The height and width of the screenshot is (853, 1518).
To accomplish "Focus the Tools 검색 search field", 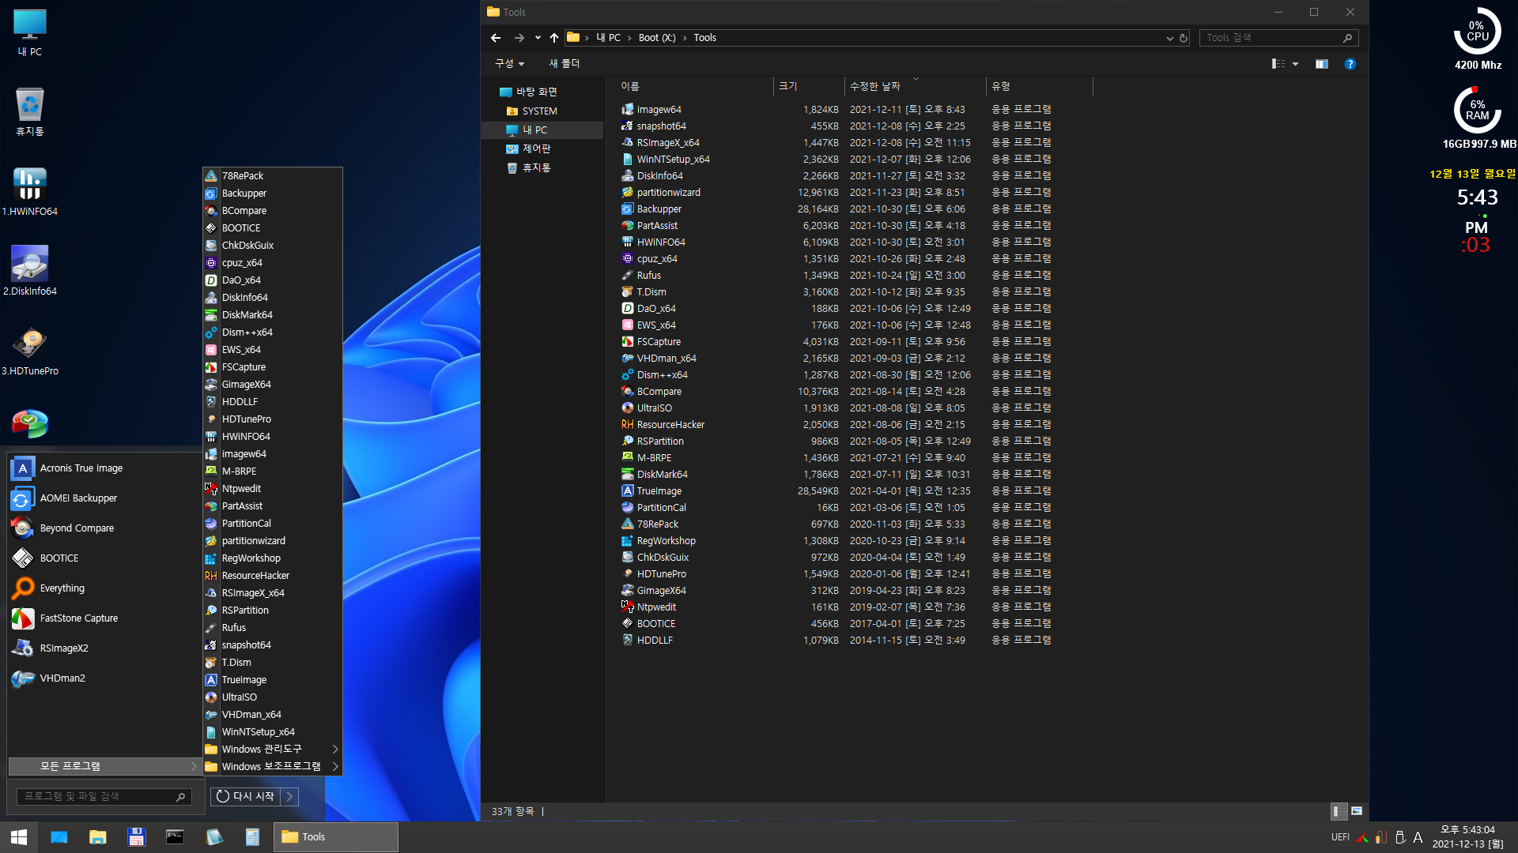I will click(1278, 38).
